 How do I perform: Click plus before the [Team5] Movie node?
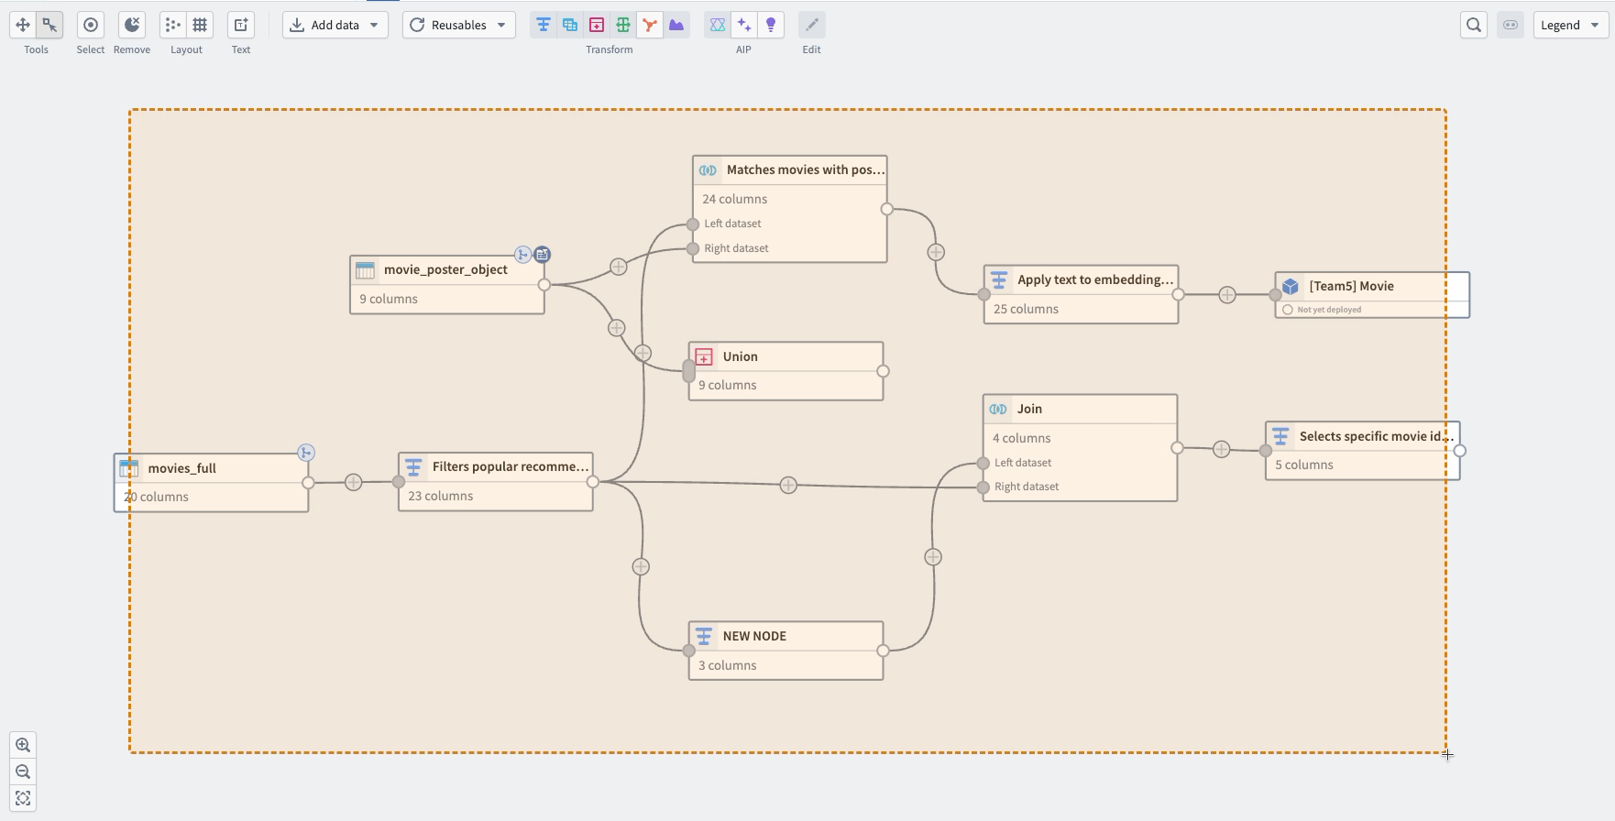1227,295
